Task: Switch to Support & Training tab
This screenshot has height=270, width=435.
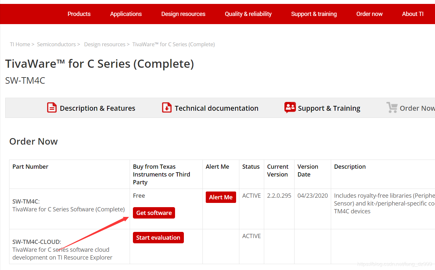Action: [329, 108]
